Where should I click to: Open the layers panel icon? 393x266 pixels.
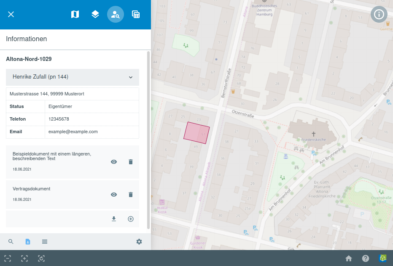[x=95, y=14]
